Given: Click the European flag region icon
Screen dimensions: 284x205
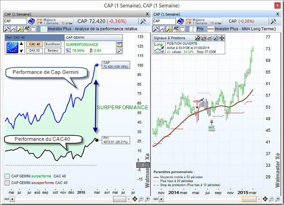Looking at the screenshot, I should tap(12, 47).
